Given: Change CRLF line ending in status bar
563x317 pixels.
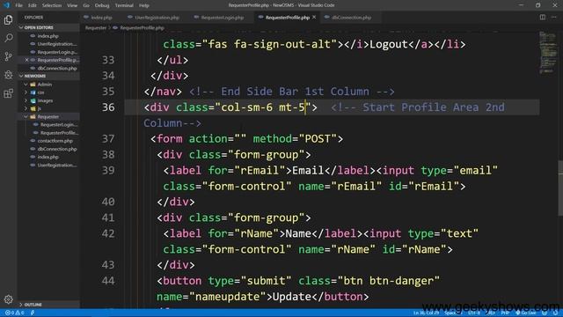Looking at the screenshot, I should [x=491, y=313].
